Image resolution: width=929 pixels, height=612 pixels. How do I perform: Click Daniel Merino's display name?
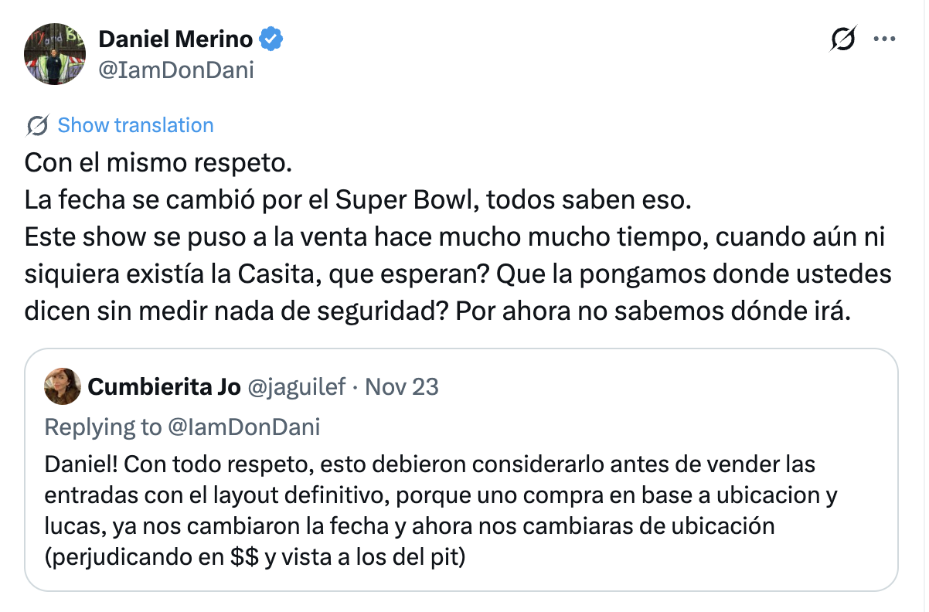point(175,40)
